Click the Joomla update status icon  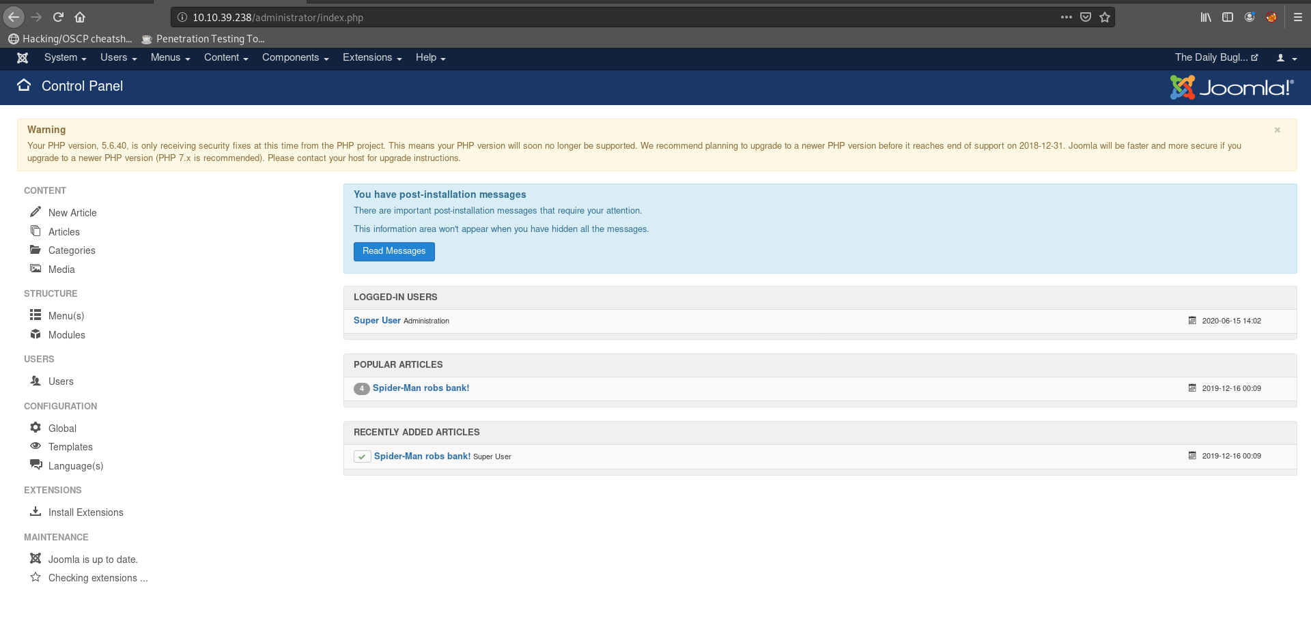pyautogui.click(x=36, y=558)
